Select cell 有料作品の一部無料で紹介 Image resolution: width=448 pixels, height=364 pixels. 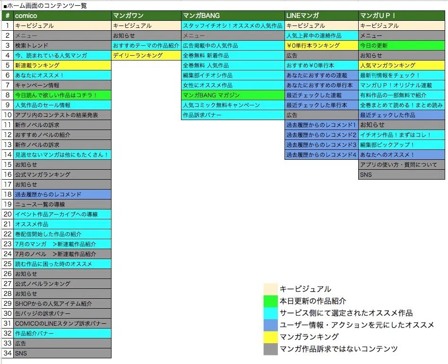point(401,95)
